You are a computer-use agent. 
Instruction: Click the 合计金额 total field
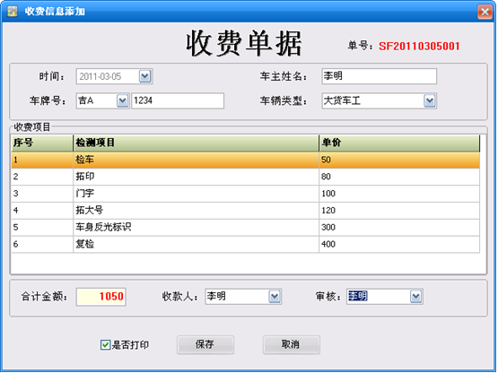(101, 297)
